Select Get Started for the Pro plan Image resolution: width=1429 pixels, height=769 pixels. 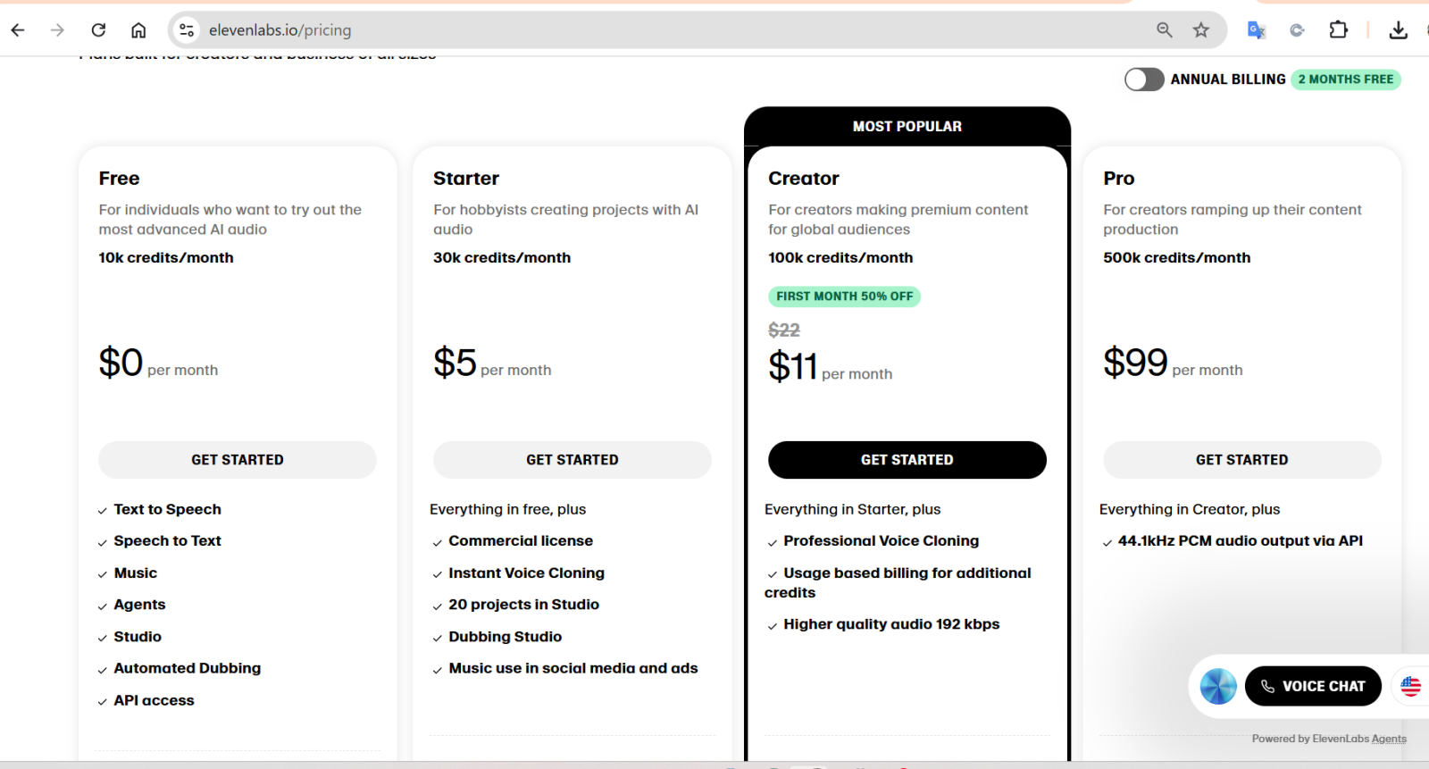coord(1241,460)
